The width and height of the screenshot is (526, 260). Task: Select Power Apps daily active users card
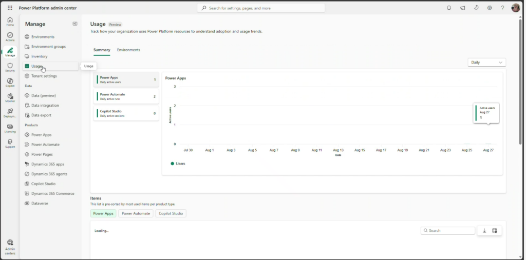pyautogui.click(x=126, y=79)
